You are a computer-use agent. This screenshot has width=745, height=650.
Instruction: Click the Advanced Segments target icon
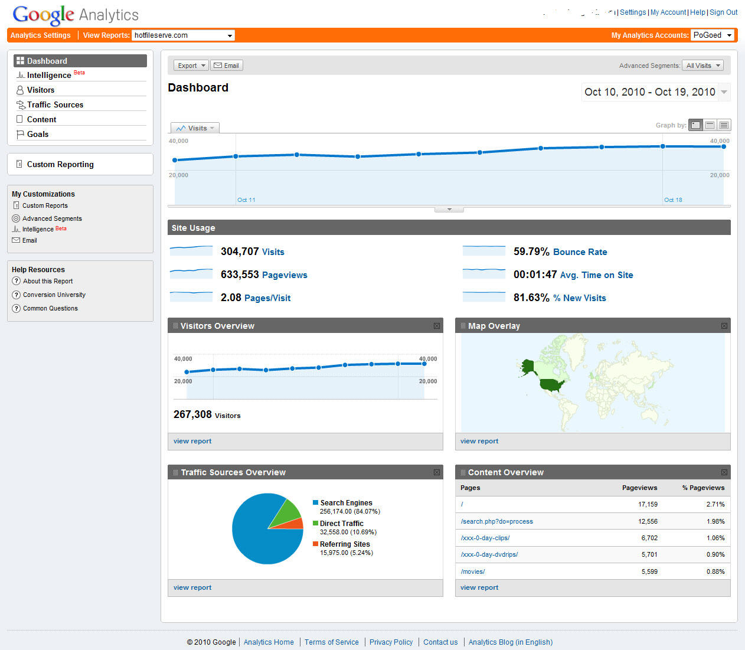coord(16,218)
